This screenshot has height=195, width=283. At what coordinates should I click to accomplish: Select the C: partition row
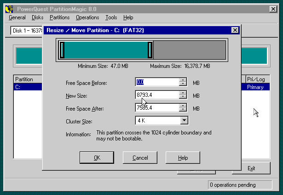pyautogui.click(x=28, y=87)
